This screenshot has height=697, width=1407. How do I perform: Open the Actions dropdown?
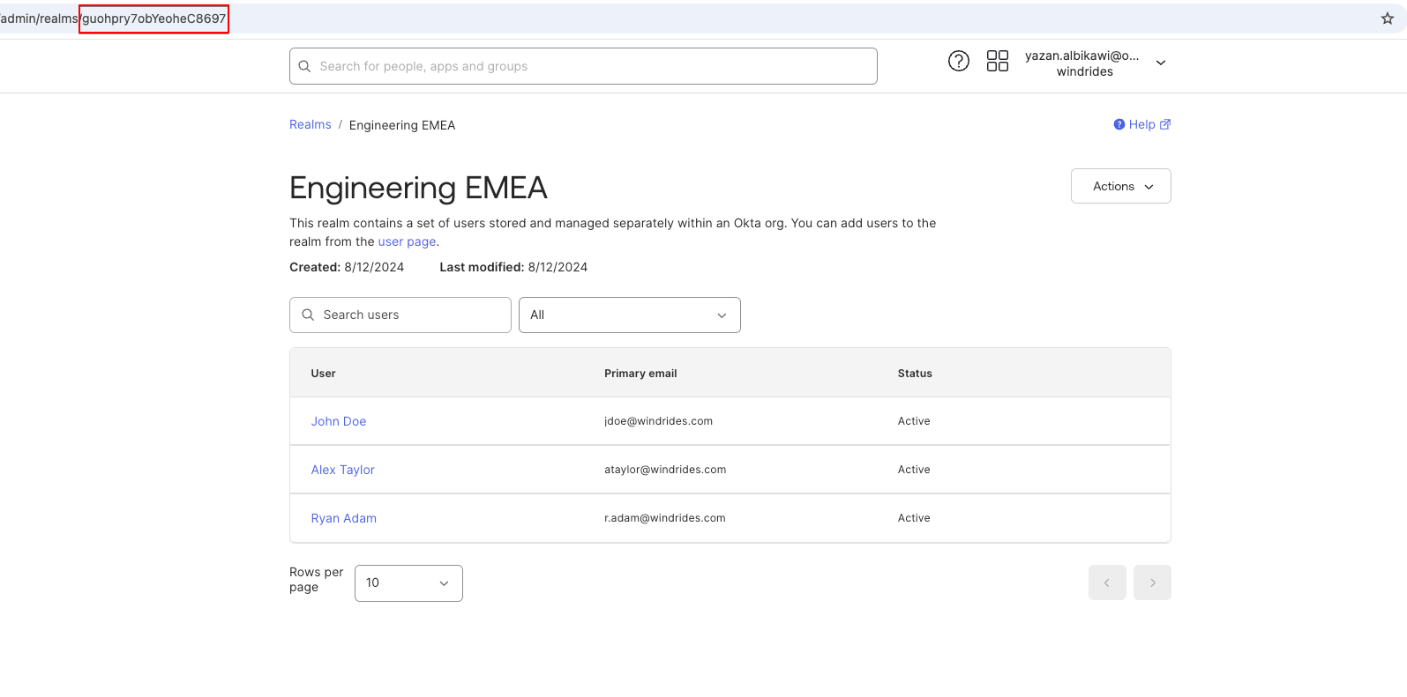tap(1120, 186)
